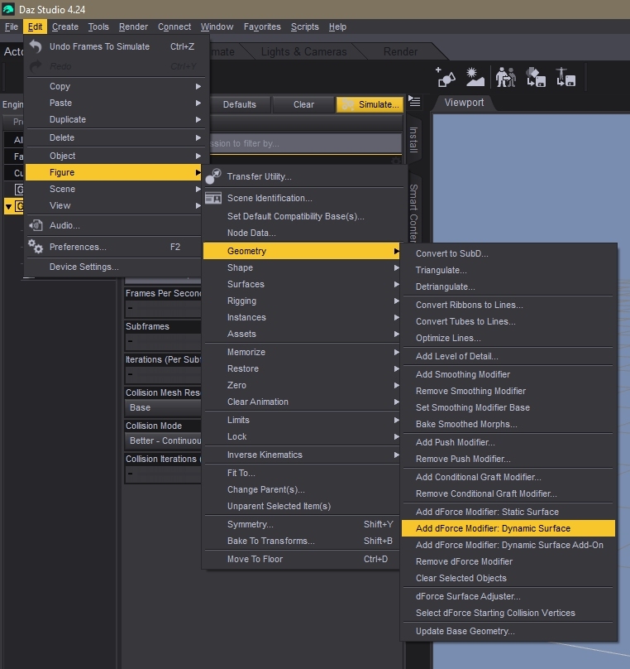This screenshot has width=630, height=669.
Task: Adjust the Iterations Per Subframe slider
Action: 163,374
